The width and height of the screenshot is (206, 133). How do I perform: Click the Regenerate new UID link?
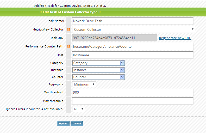pyautogui.click(x=175, y=38)
